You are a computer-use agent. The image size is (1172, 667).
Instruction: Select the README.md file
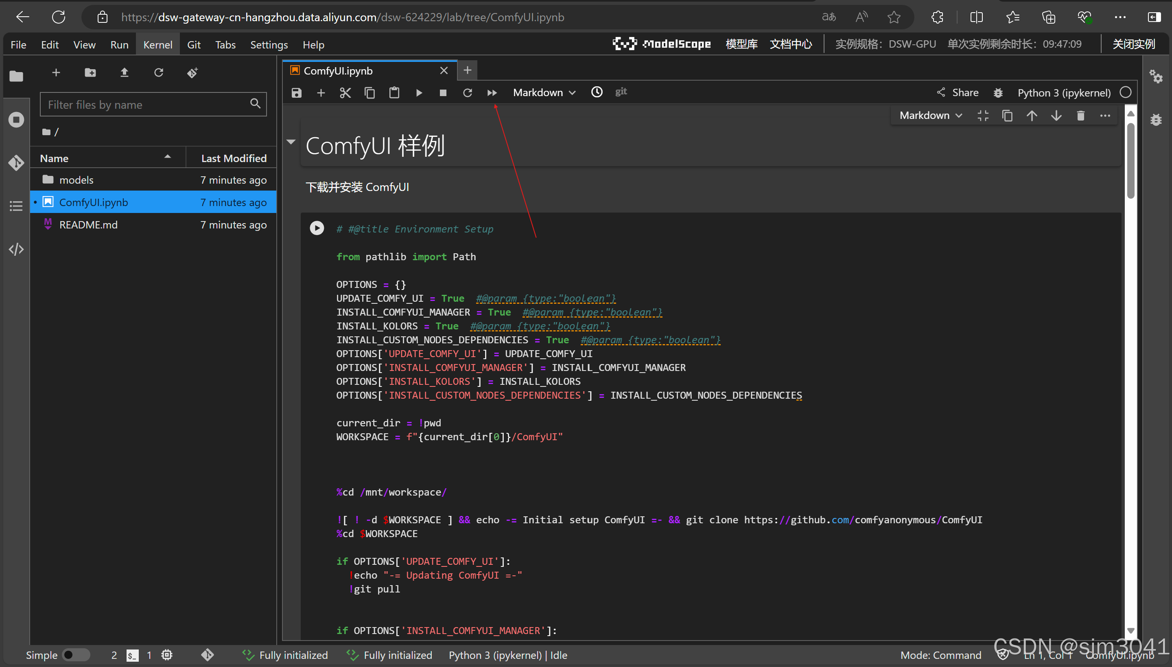[153, 225]
